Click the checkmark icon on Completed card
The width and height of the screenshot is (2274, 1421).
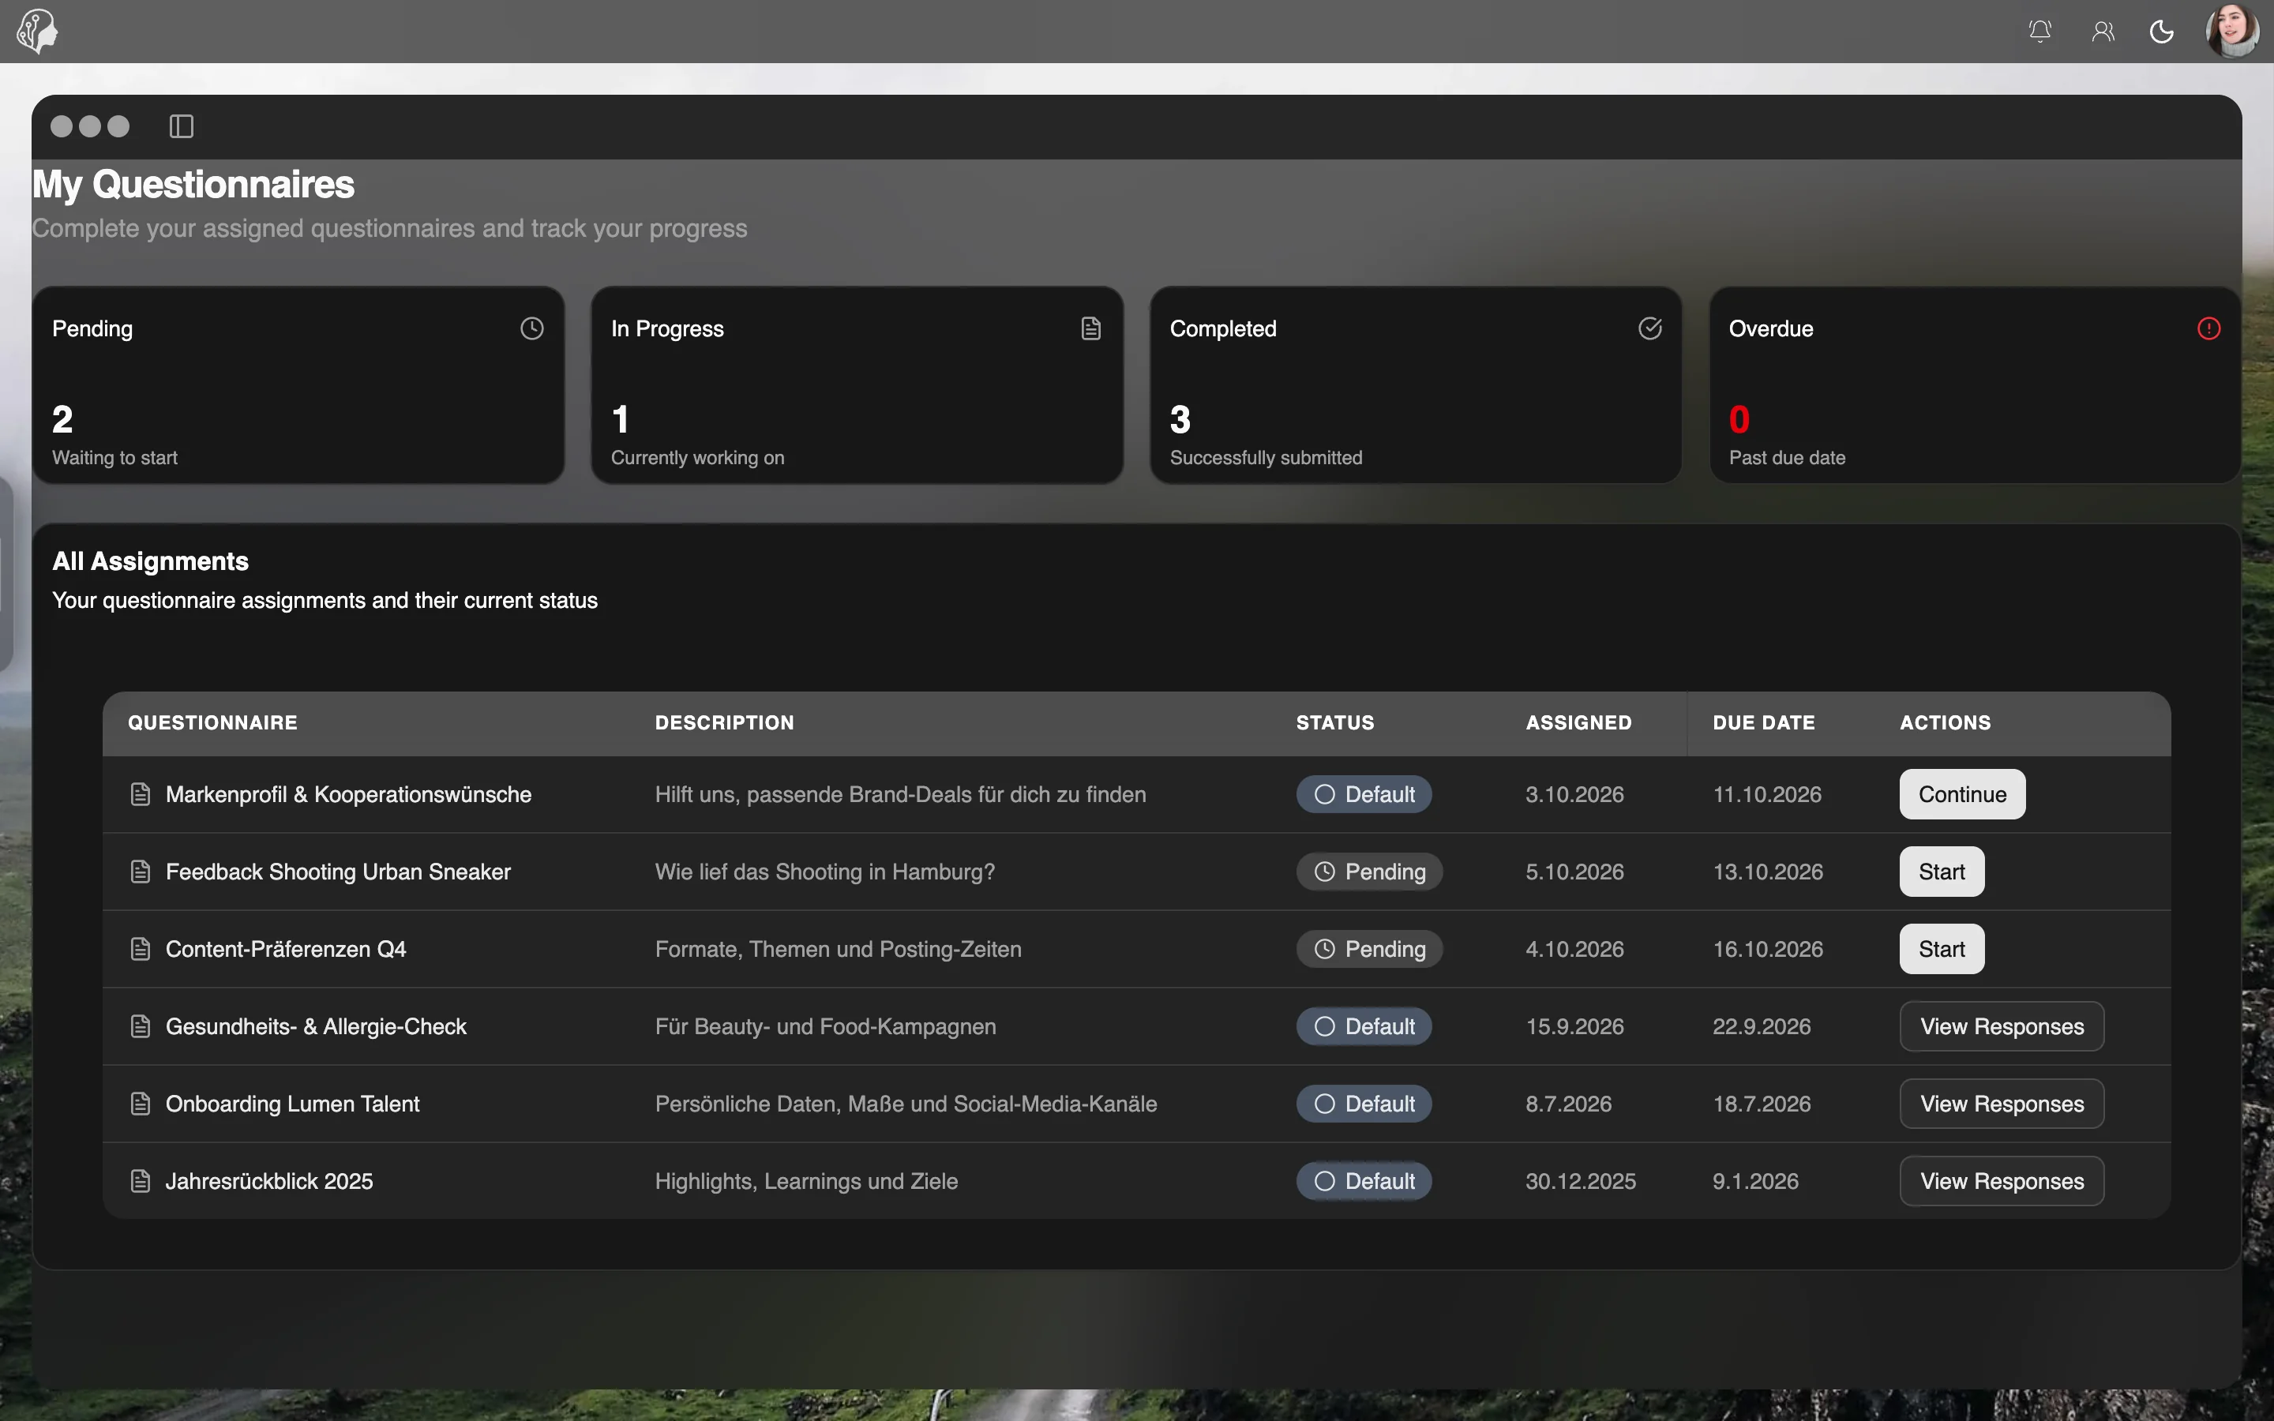click(x=1650, y=328)
